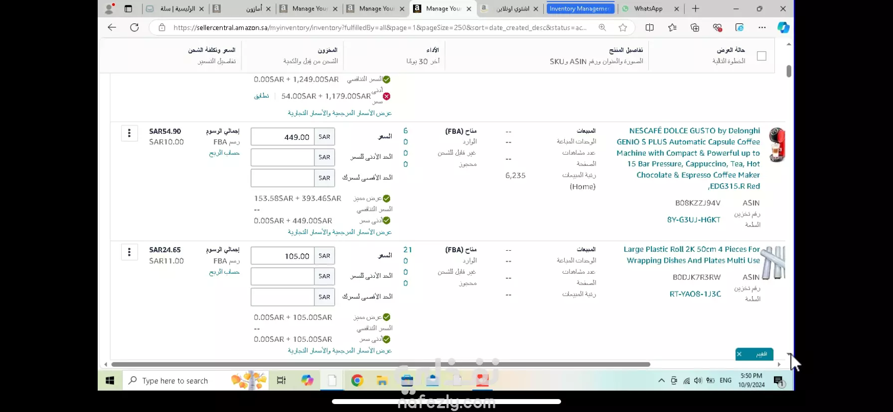Close the التقييم feedback widget
This screenshot has width=893, height=412.
click(739, 354)
